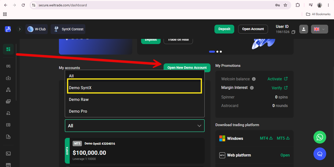Screen dimensions: 334x167
Task: Open the live chat support bubble
Action: [320, 154]
